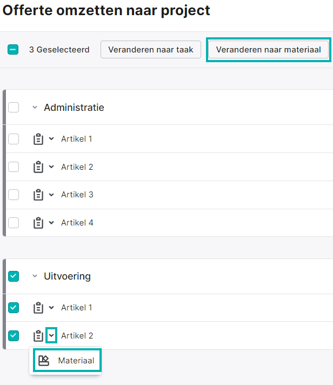Open the type dropdown for Uitvoering Artikel 2
The width and height of the screenshot is (333, 385).
(x=51, y=335)
